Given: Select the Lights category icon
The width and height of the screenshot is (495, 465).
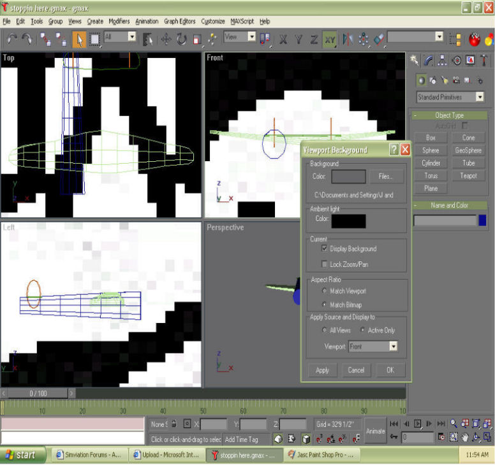Looking at the screenshot, I should click(445, 80).
